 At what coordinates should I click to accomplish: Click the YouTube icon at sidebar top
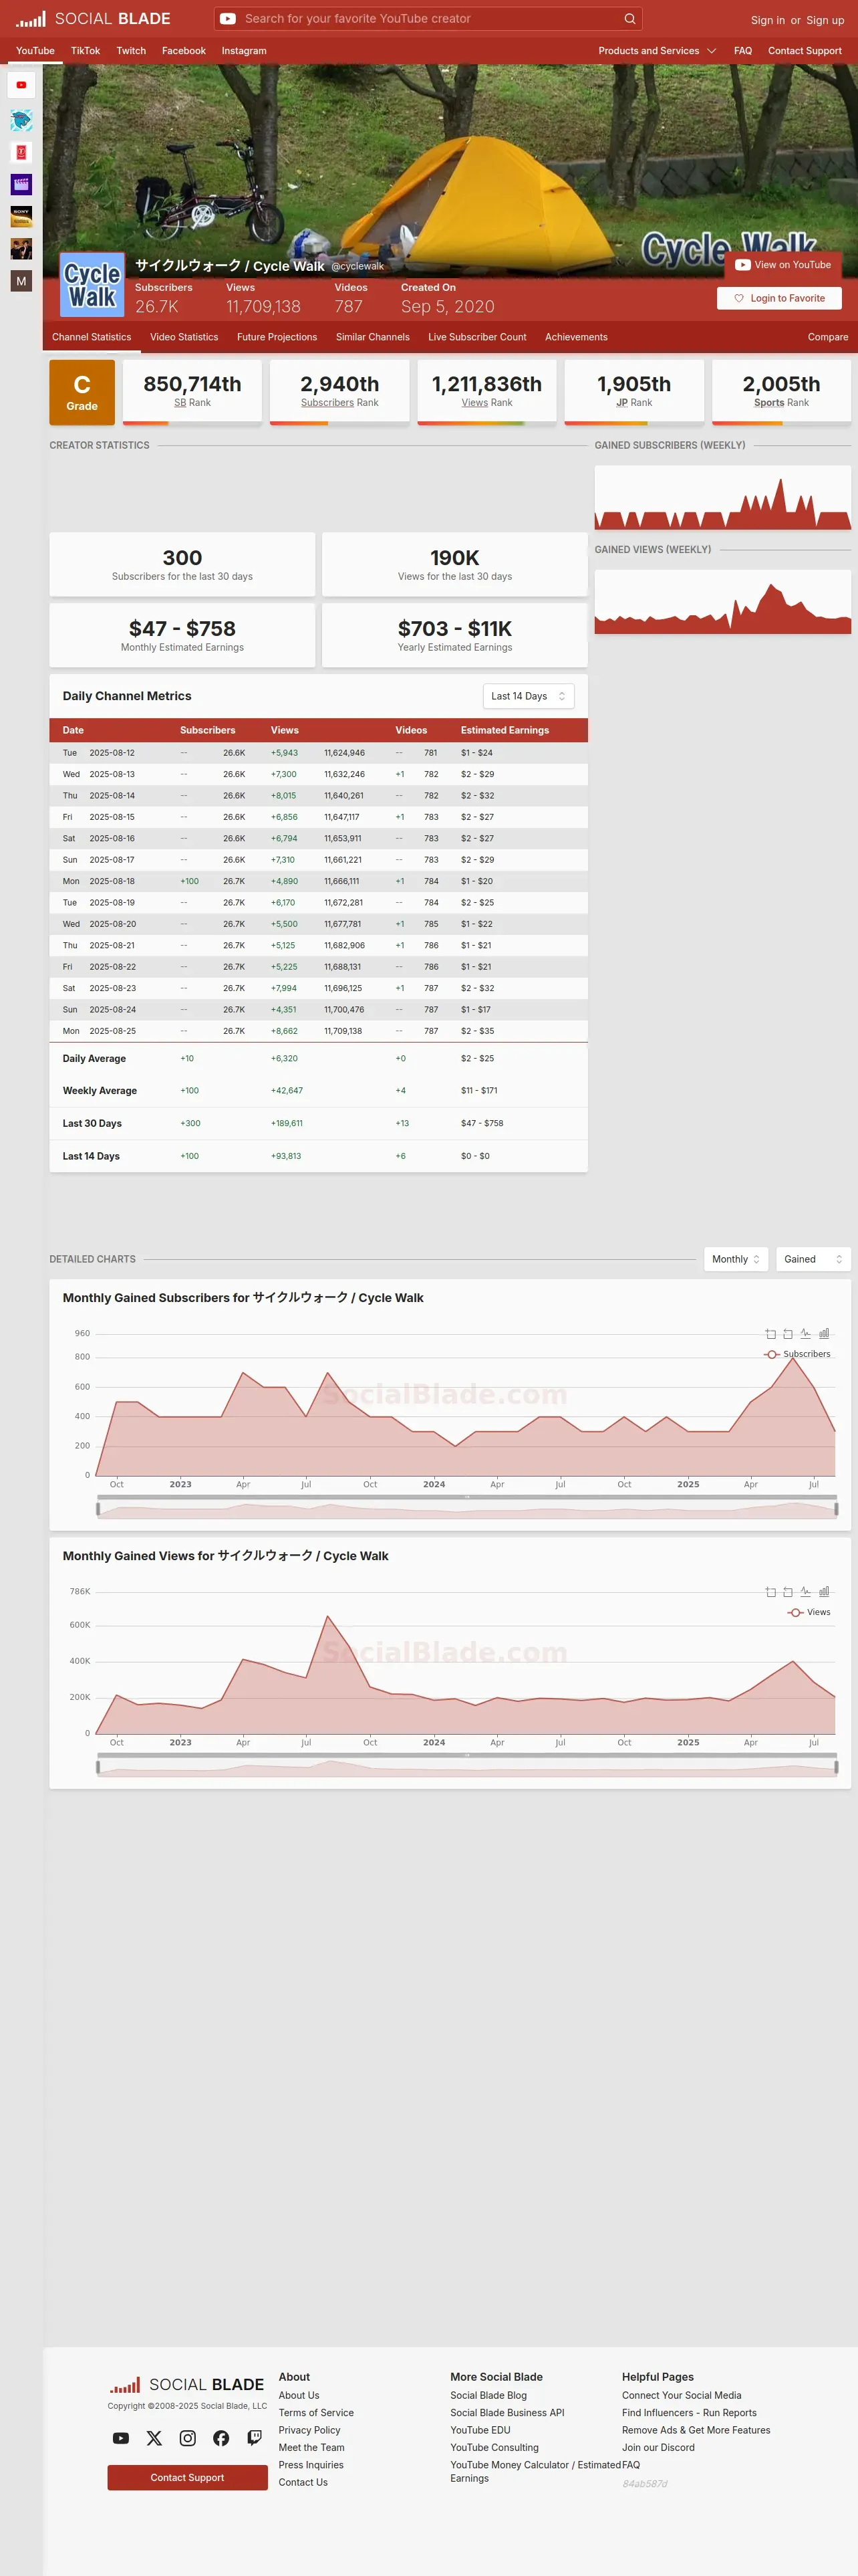(21, 85)
